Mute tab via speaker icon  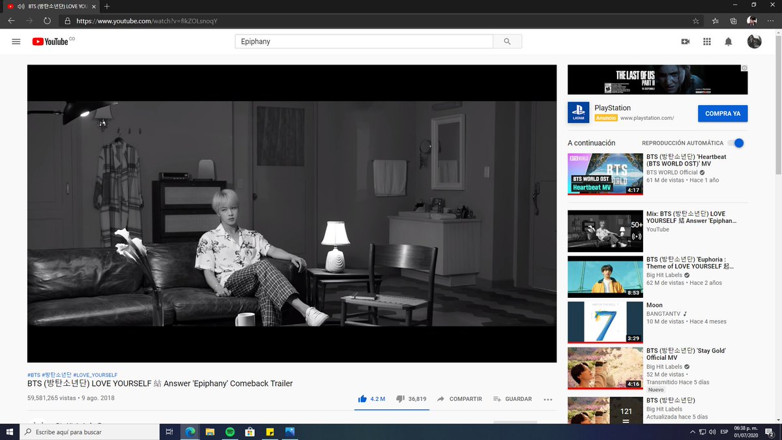point(21,6)
